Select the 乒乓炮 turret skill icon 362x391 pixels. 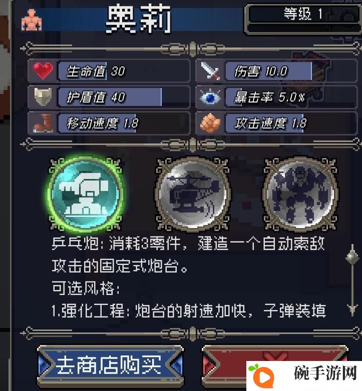pos(86,194)
